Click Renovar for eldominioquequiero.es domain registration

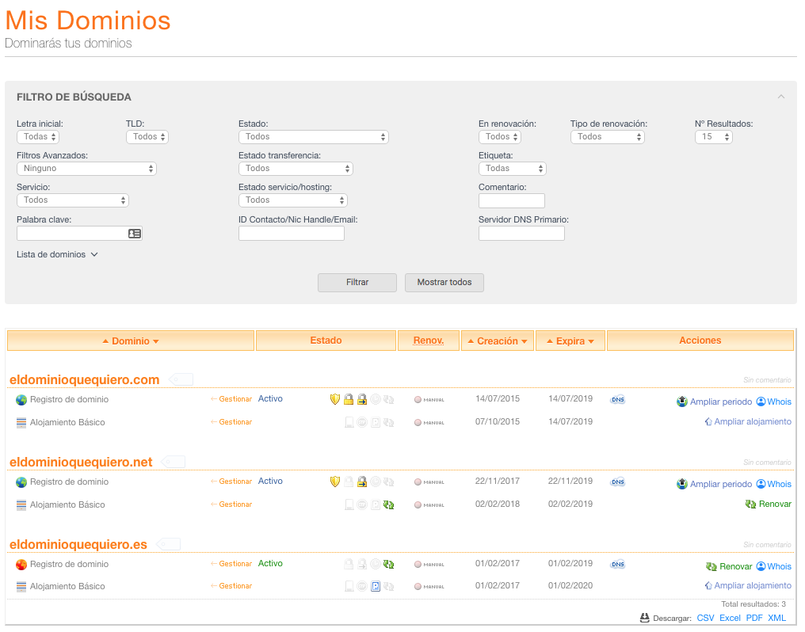click(x=729, y=566)
